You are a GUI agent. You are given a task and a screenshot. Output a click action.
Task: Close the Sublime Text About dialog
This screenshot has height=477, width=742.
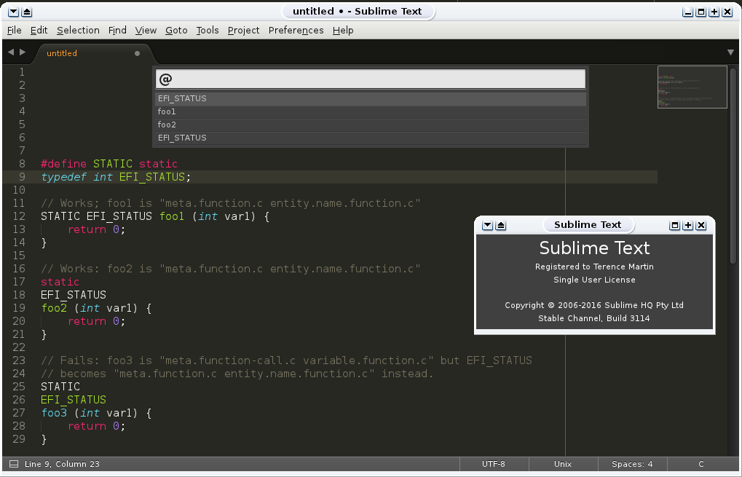701,225
